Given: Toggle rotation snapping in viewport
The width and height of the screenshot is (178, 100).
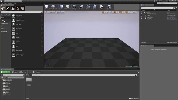Looking at the screenshot, I should [x=120, y=12].
